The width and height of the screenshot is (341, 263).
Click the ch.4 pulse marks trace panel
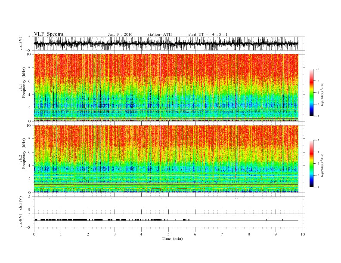[x=169, y=220]
